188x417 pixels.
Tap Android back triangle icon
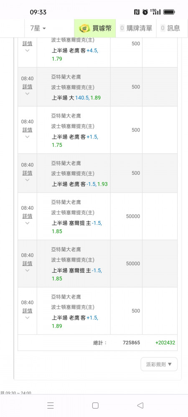(140, 405)
